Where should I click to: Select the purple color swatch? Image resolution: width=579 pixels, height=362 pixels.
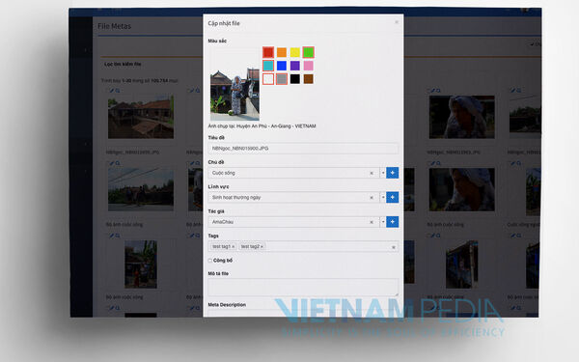click(x=294, y=66)
